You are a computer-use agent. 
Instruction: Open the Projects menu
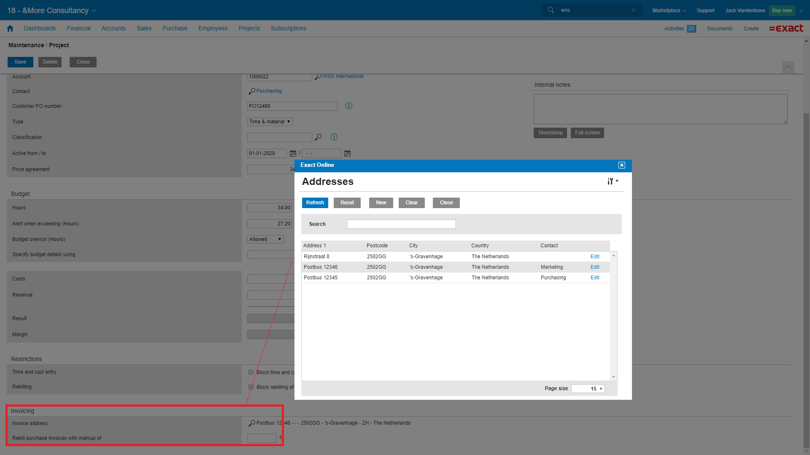click(249, 28)
